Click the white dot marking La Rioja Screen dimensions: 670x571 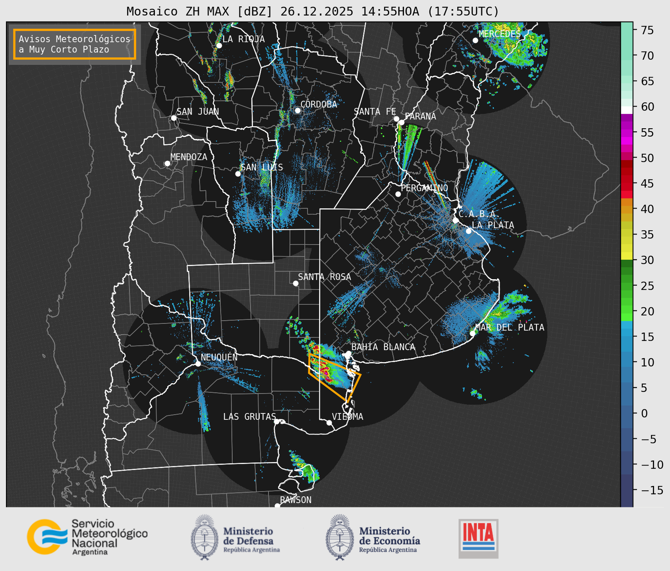[219, 45]
